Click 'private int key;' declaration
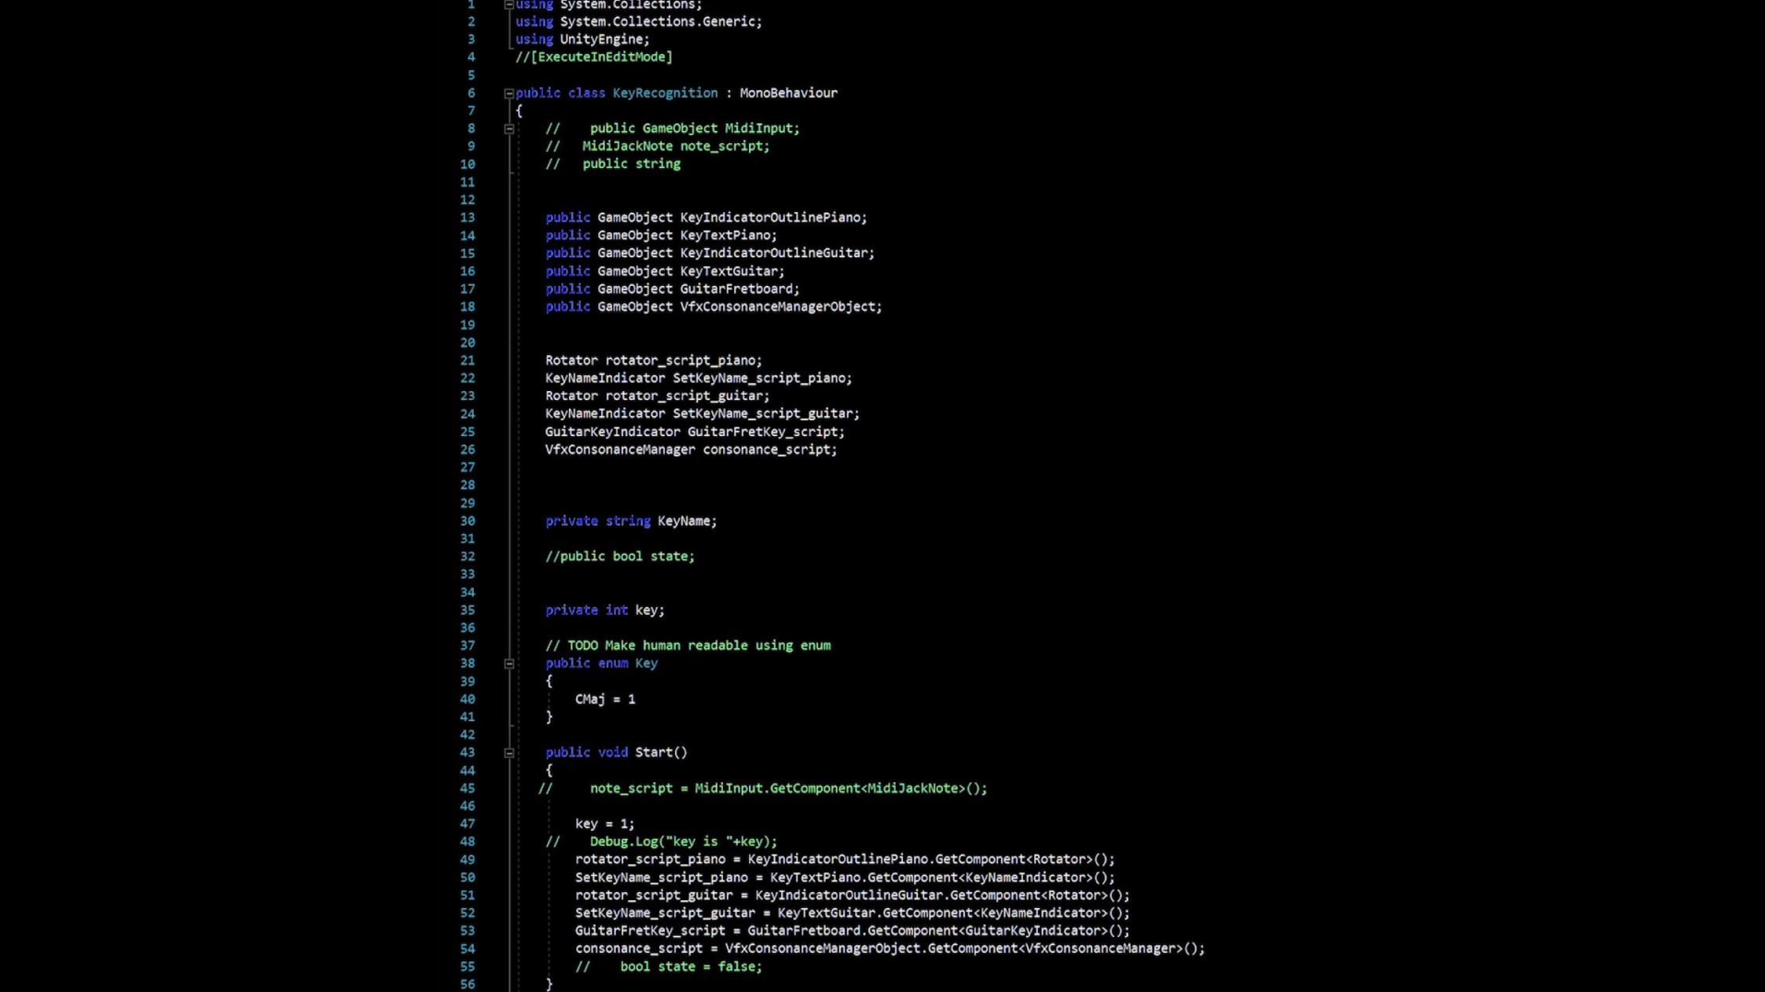Screen dimensions: 1765x992 click(x=605, y=610)
